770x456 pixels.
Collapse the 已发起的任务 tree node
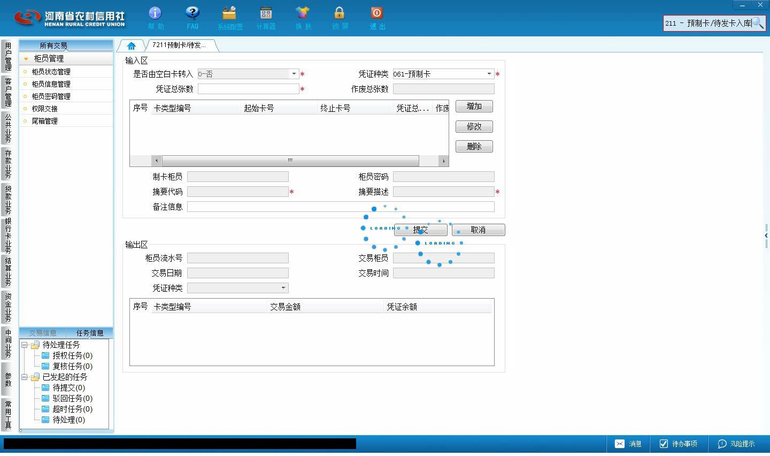point(25,377)
